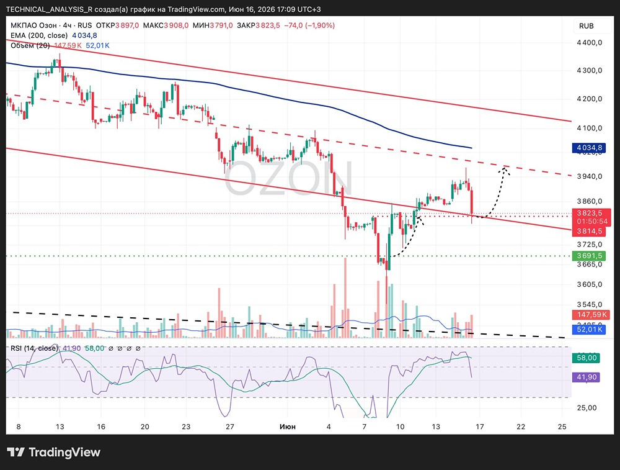
Task: Click the date 7 on the time axis
Action: coord(365,427)
